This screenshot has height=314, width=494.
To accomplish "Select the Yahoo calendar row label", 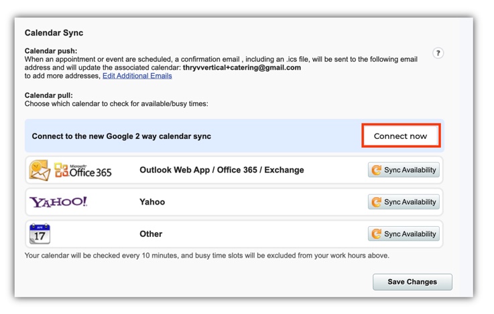I will (152, 202).
